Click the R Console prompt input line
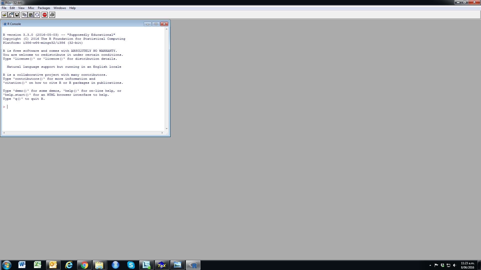This screenshot has width=481, height=270. [x=83, y=107]
